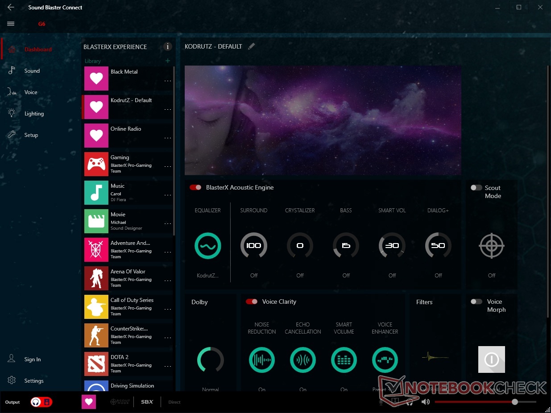Mute using the speaker volume icon
The image size is (551, 413).
tap(426, 402)
